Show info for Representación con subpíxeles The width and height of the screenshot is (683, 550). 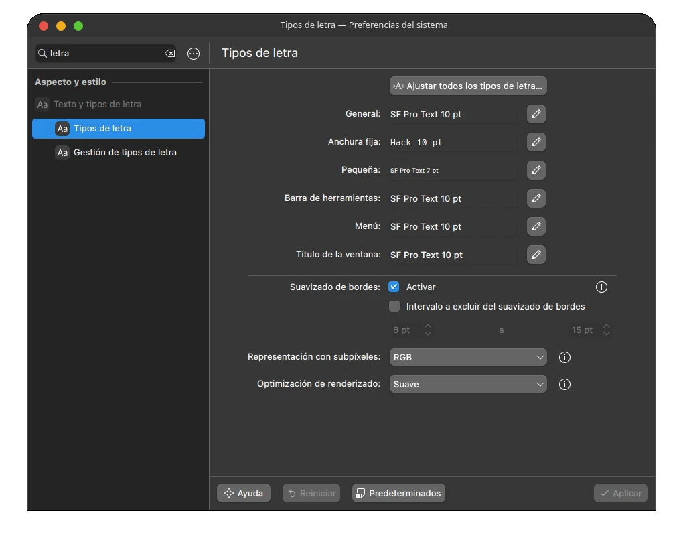564,357
